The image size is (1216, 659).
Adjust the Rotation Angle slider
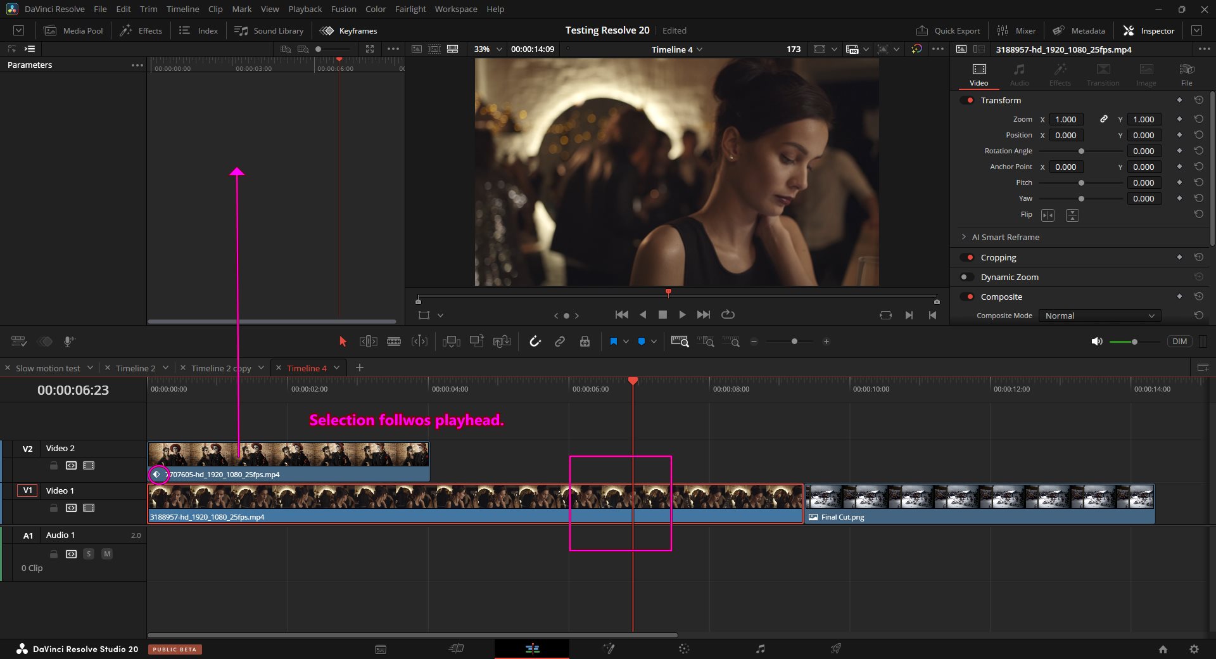(1080, 151)
